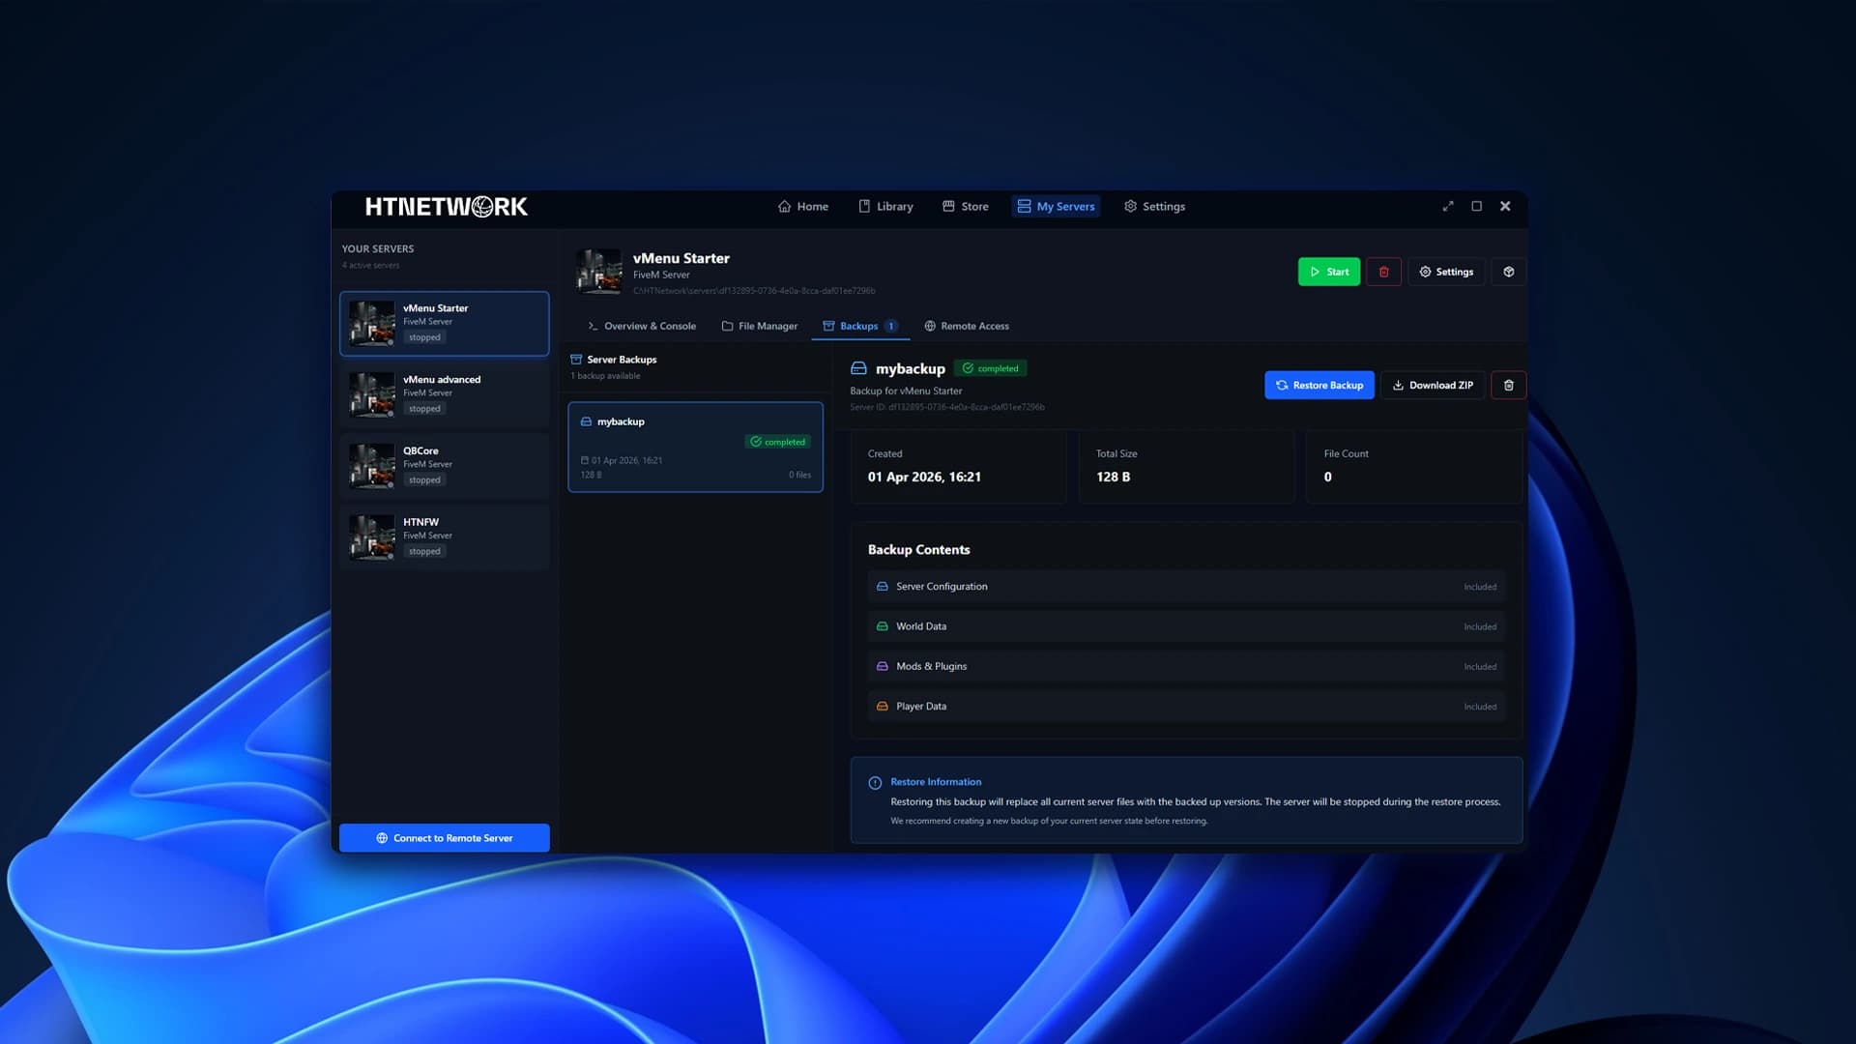1856x1044 pixels.
Task: Click the trash icon next to Download ZIP
Action: pyautogui.click(x=1508, y=385)
